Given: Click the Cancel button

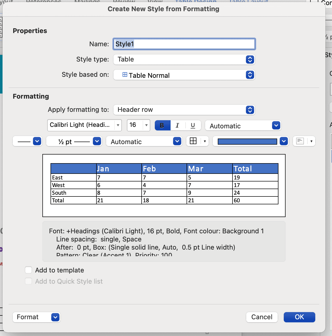Looking at the screenshot, I should click(x=262, y=317).
